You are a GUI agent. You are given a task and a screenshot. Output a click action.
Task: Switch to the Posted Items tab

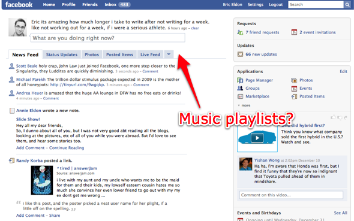119,55
